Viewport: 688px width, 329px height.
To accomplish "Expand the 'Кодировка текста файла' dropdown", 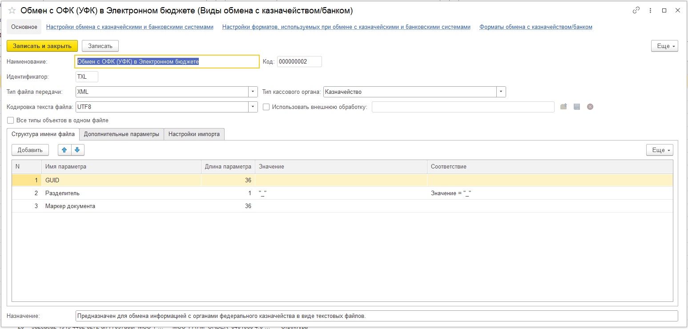I will 253,107.
